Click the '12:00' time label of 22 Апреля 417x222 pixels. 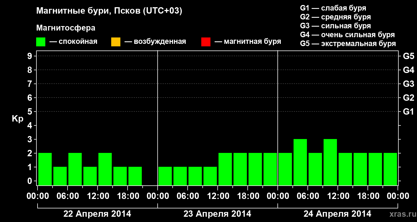[x=98, y=196]
